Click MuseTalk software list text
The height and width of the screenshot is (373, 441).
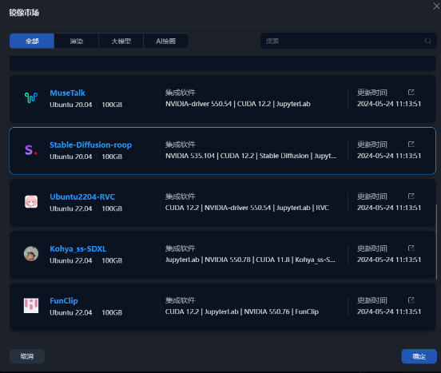tap(238, 104)
